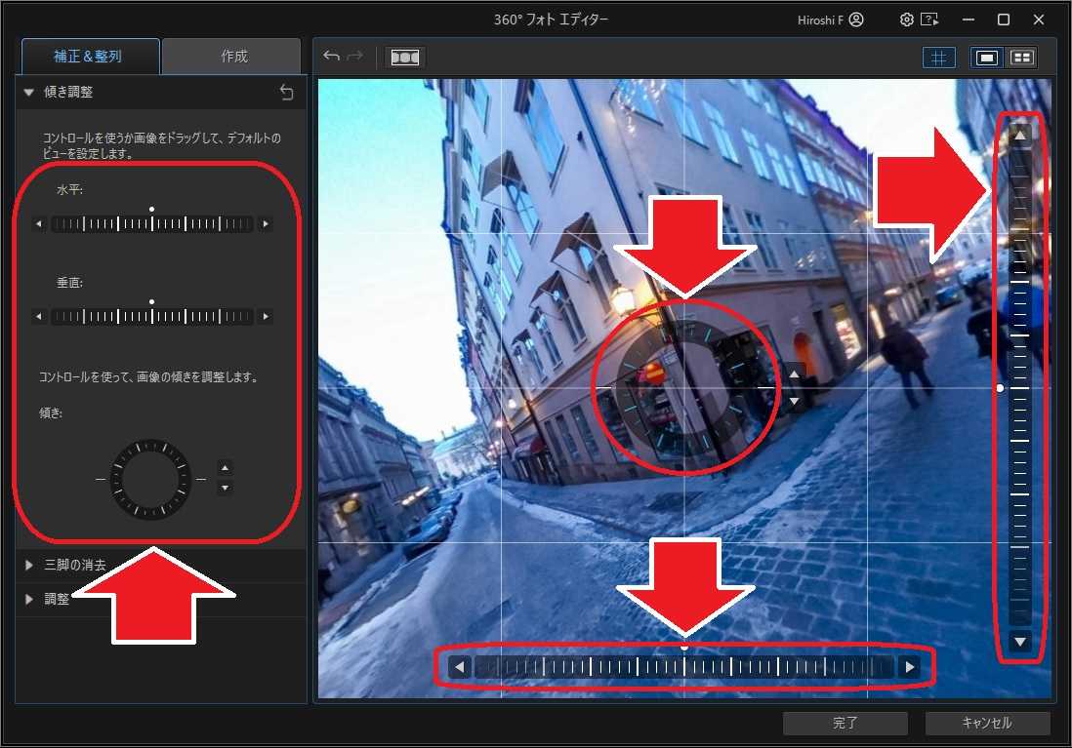Click the right arrow of the 水平 slider
Screen dimensions: 1072x748
(x=266, y=223)
